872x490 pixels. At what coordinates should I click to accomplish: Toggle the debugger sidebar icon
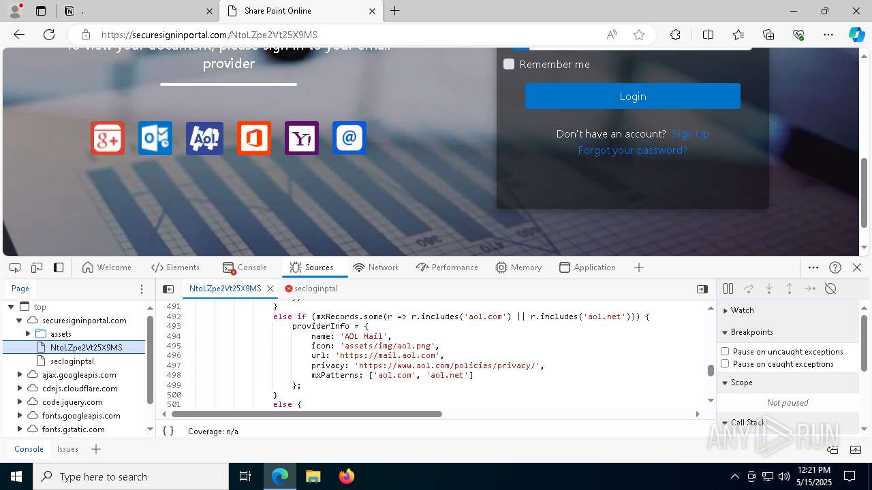pyautogui.click(x=702, y=289)
